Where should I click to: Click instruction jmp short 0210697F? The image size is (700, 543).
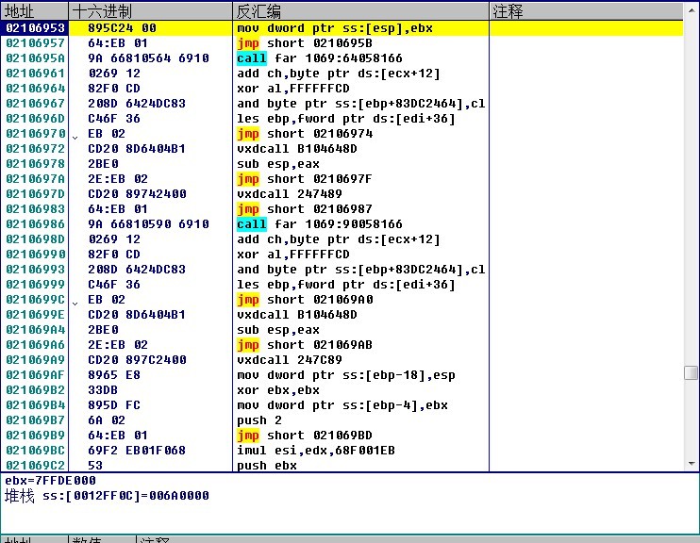pos(305,179)
